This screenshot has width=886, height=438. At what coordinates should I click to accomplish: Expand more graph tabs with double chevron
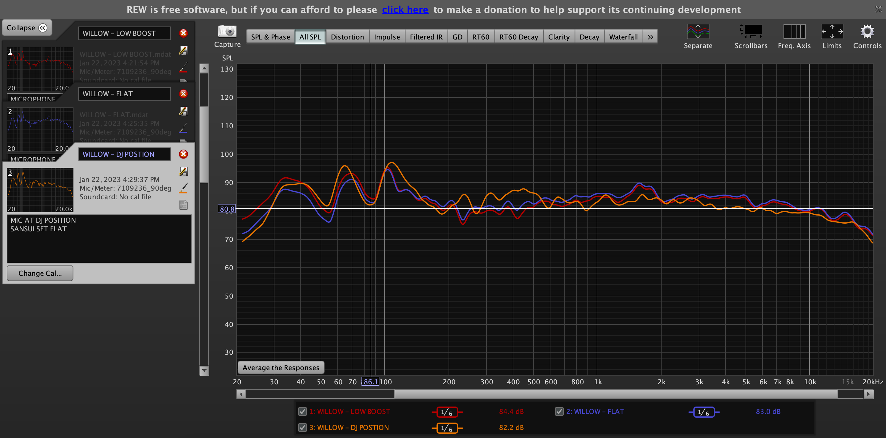point(650,37)
